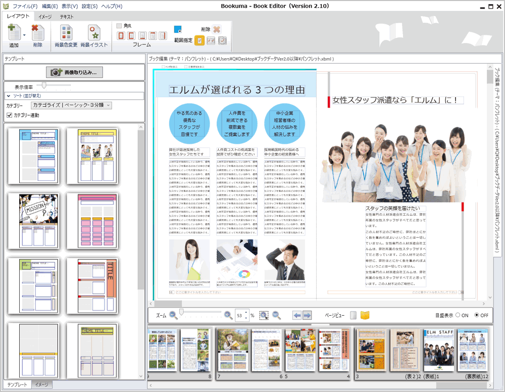The width and height of the screenshot is (505, 392).
Task: Switch to two-page spread view icon
Action: [365, 315]
